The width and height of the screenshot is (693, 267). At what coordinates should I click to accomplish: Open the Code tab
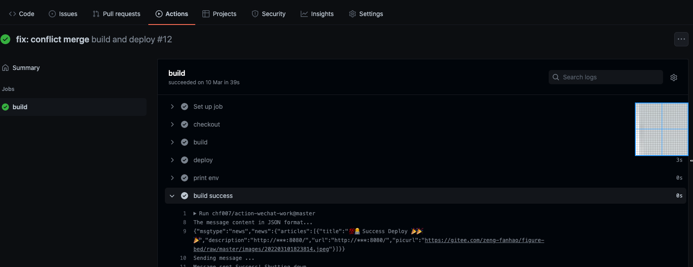[x=21, y=14]
